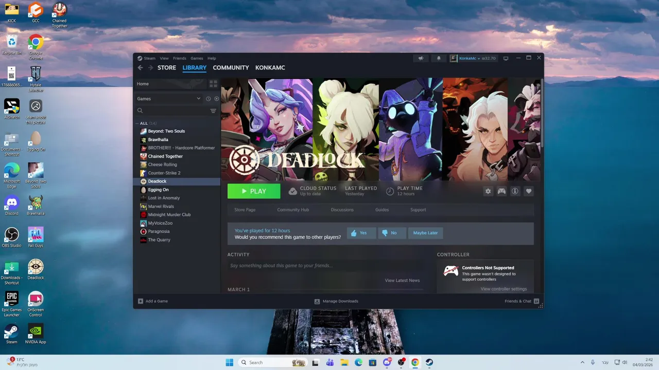Open the Games menu in menu bar
The image size is (659, 370).
click(197, 58)
